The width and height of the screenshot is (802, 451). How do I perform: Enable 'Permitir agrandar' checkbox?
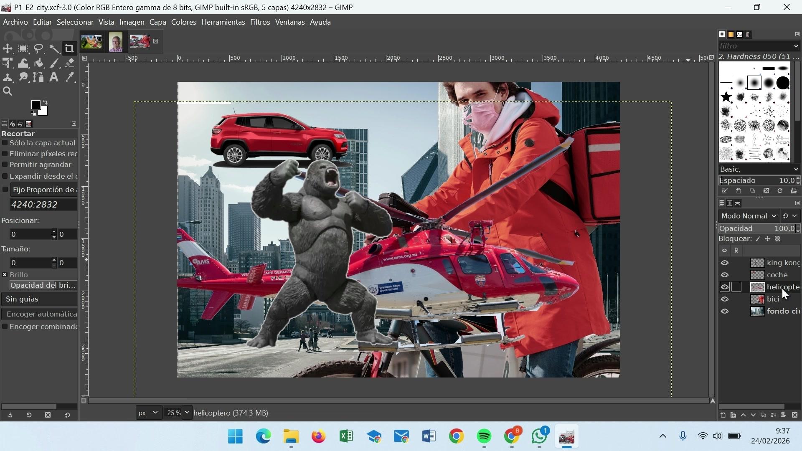pyautogui.click(x=5, y=165)
